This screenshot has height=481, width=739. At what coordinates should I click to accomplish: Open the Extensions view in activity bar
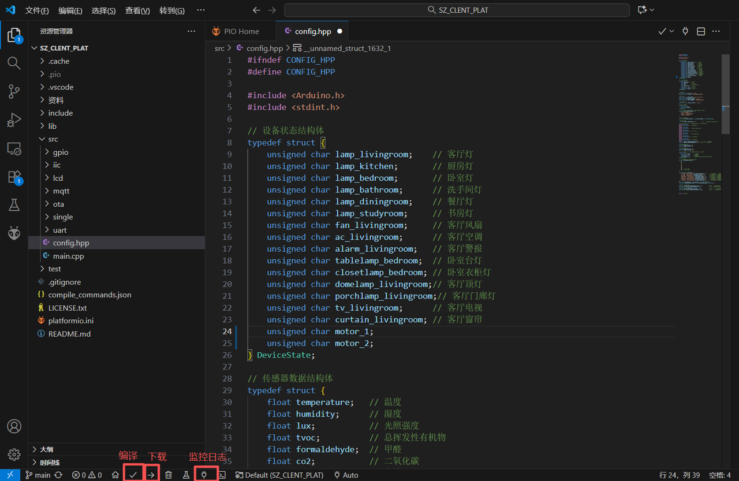pyautogui.click(x=14, y=177)
